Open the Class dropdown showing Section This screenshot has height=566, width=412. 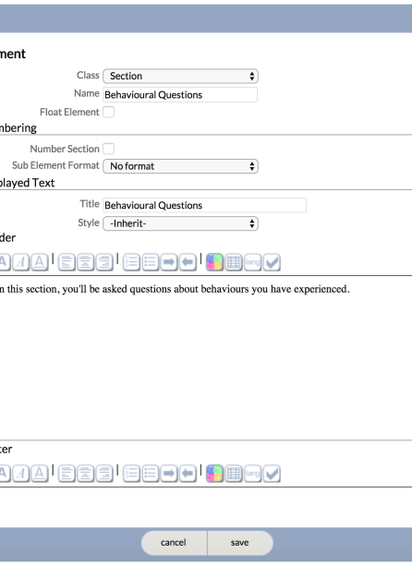180,76
